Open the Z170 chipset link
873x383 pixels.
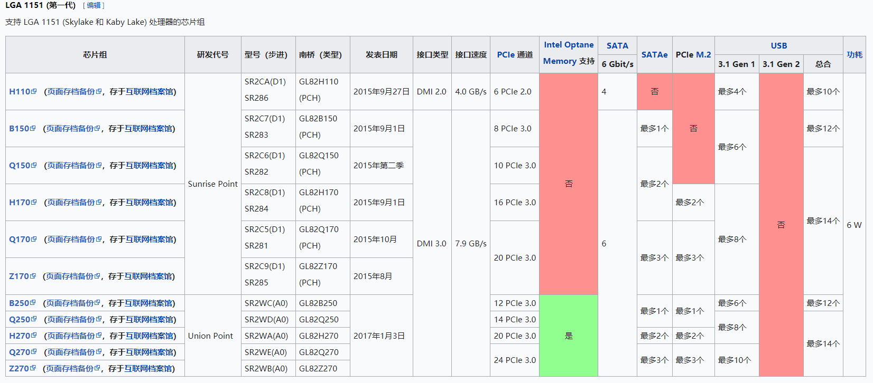tap(19, 276)
